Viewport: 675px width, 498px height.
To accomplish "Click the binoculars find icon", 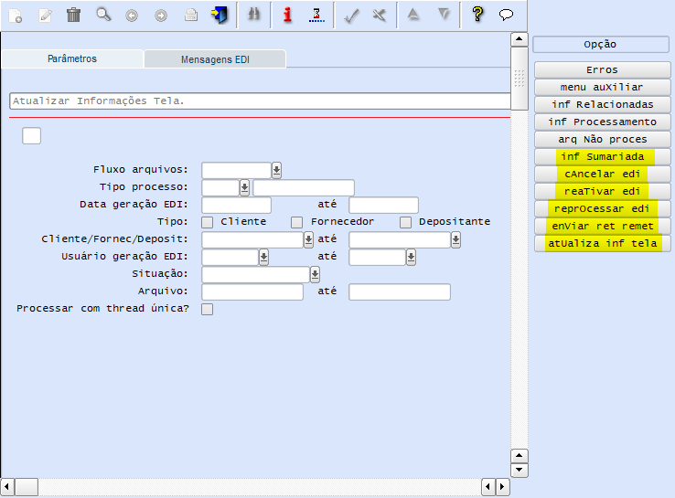I will tap(254, 15).
